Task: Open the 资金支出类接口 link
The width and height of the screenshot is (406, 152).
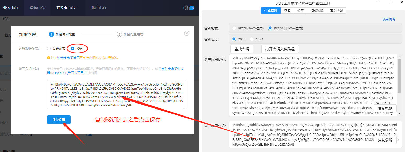Action: pos(69,58)
